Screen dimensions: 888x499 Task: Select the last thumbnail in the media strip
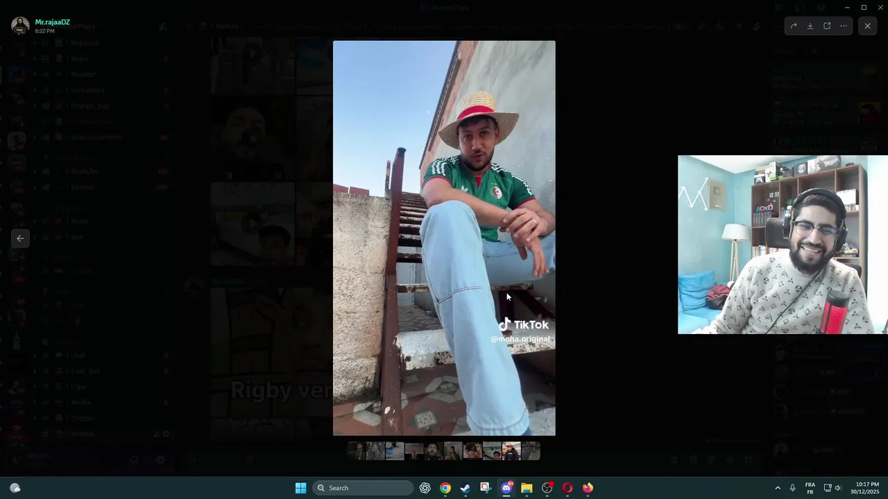tap(531, 451)
